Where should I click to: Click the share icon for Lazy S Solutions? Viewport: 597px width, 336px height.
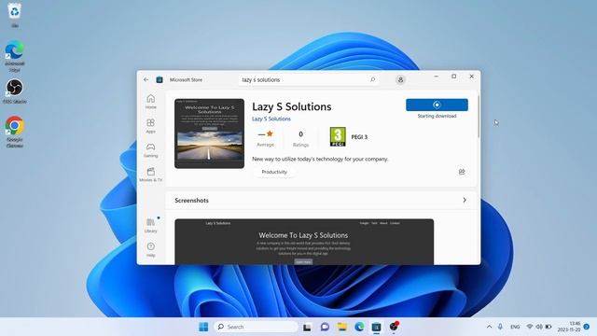462,172
